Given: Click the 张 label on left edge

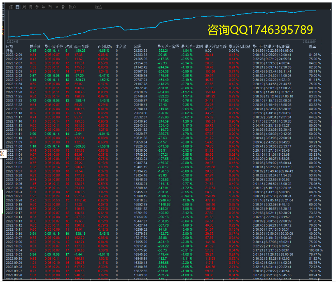Looking at the screenshot, I should (2, 153).
